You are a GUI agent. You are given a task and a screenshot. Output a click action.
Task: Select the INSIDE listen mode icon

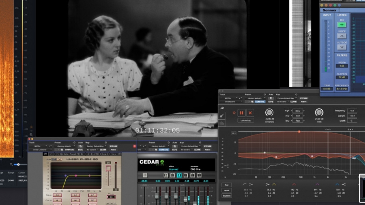click(x=341, y=36)
